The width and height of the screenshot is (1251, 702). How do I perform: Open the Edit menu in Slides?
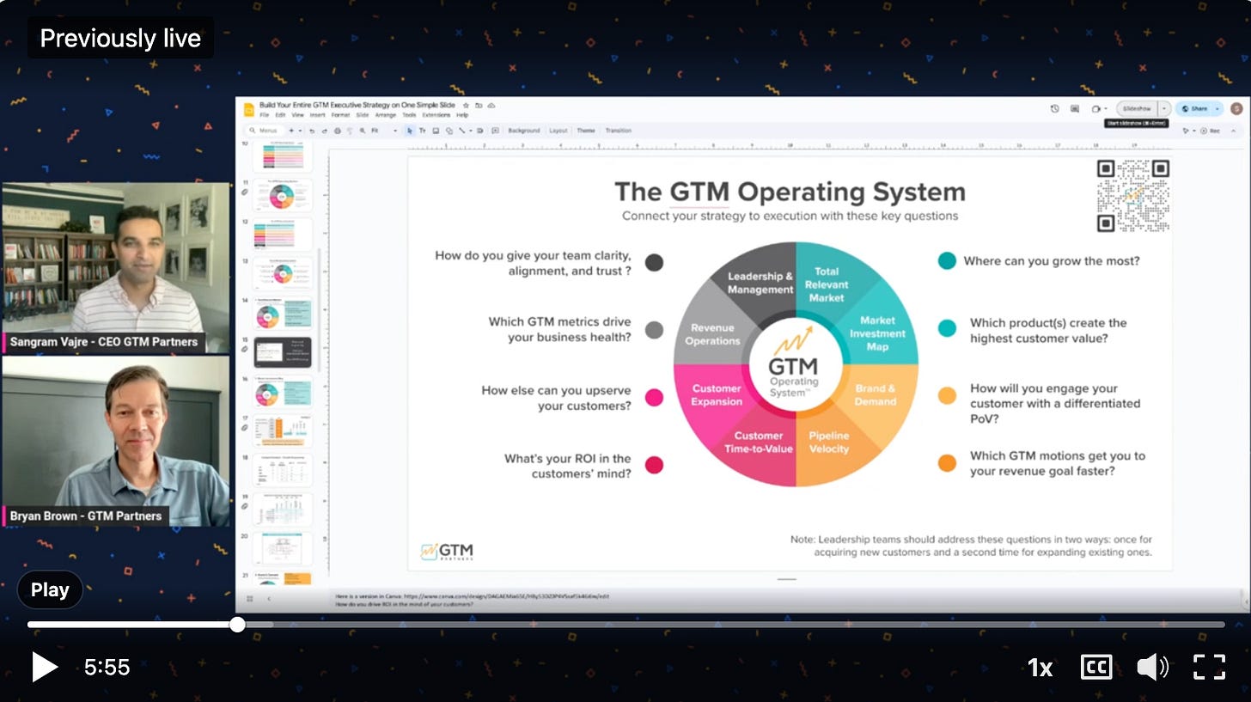click(280, 115)
